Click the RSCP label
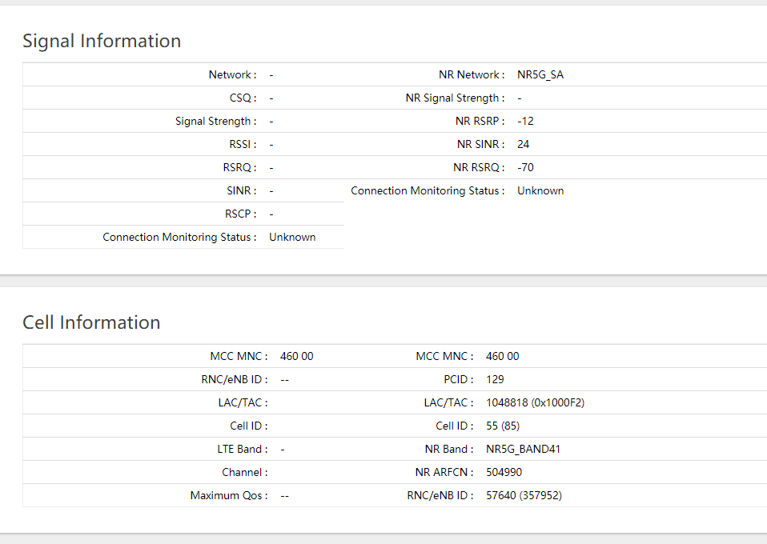This screenshot has width=767, height=544. (x=240, y=214)
